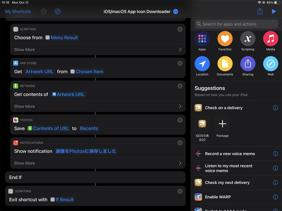Remove the App Store Get Artwork URL action
282x211 pixels.
180,63
